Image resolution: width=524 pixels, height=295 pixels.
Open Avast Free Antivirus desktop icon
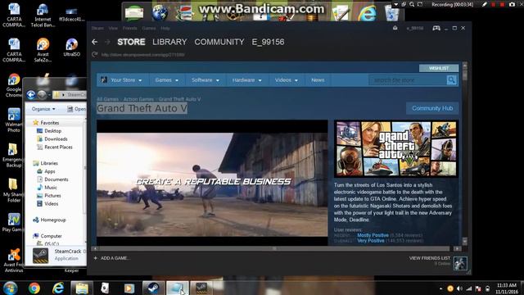tap(14, 261)
